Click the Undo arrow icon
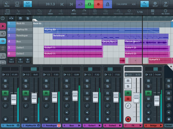Screen dimensions: 173x129 (x=74, y=12)
